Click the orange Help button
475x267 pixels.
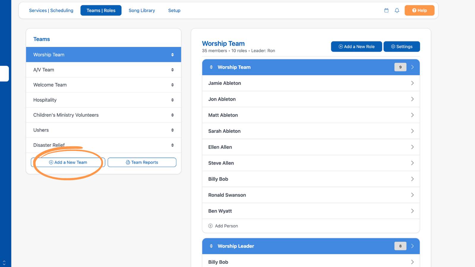[419, 10]
